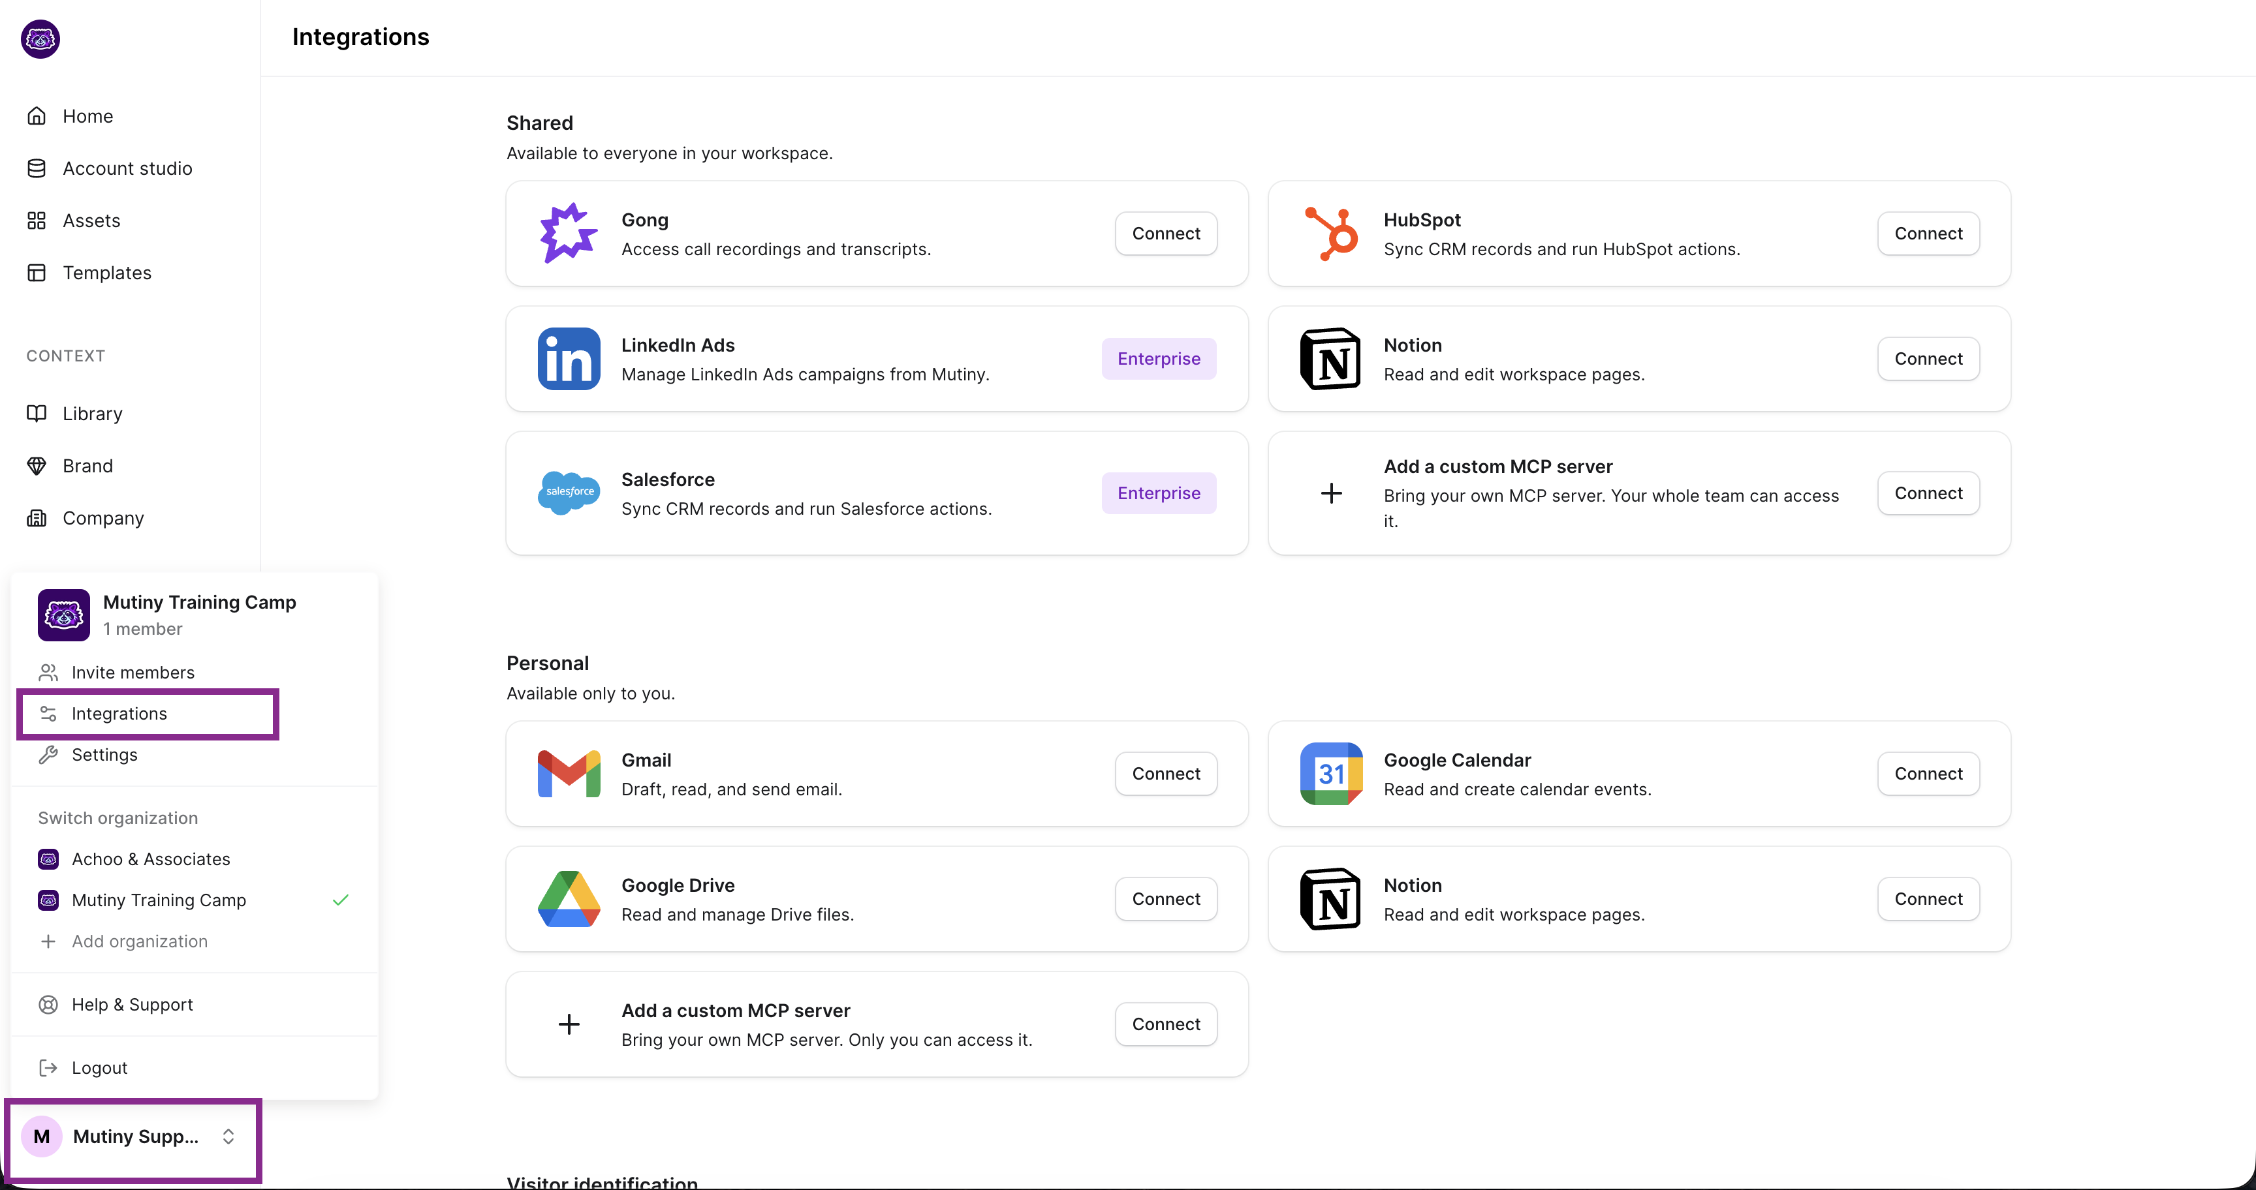Click the Gong starburst logo
Image resolution: width=2256 pixels, height=1190 pixels.
[x=569, y=234]
